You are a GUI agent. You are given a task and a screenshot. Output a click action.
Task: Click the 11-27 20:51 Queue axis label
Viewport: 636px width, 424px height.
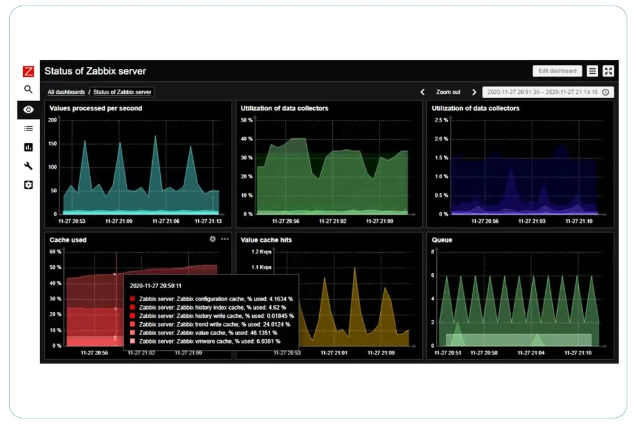tap(447, 353)
